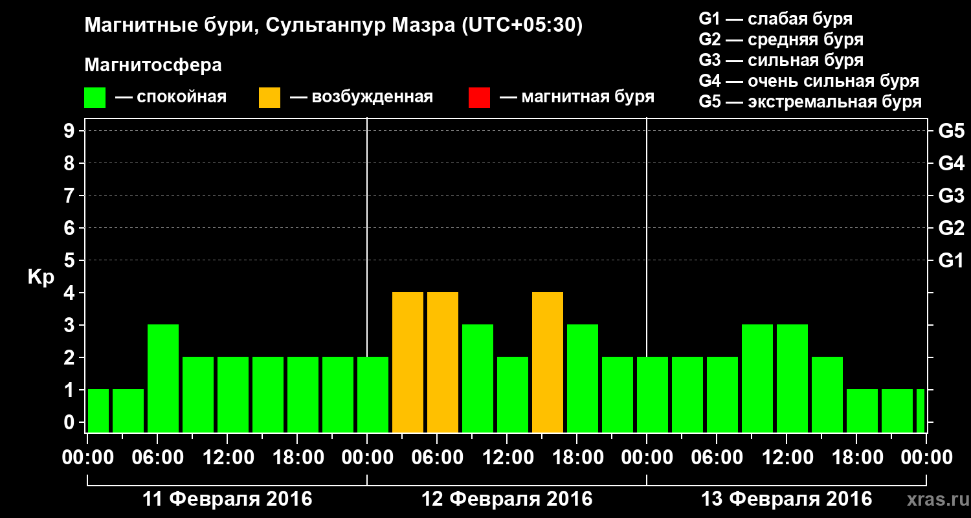Click the second orange bar at 06:00 on 12 February
971x518 pixels.
[443, 362]
